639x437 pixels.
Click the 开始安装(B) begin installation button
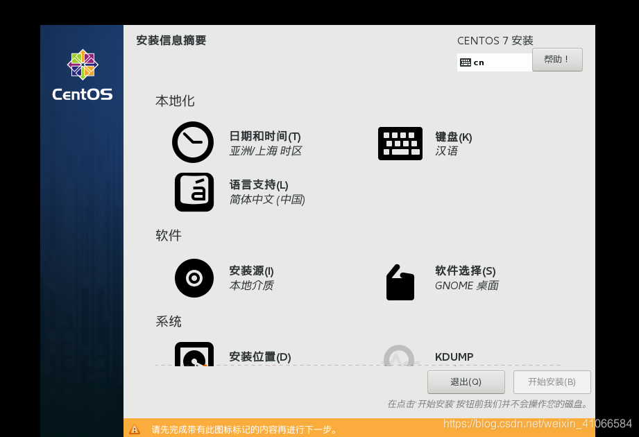tap(552, 382)
